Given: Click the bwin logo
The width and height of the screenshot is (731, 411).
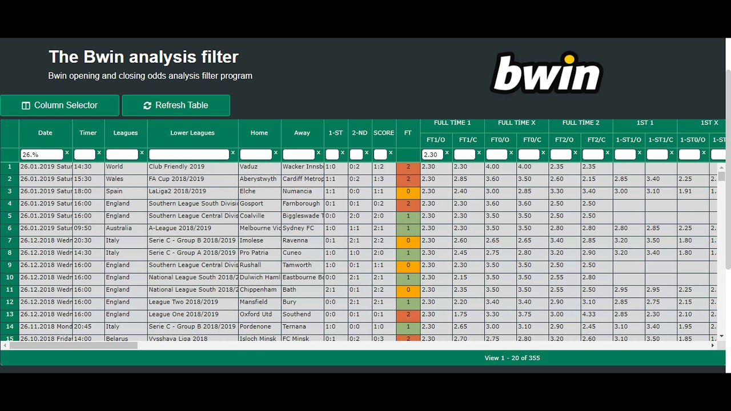Looking at the screenshot, I should point(546,72).
